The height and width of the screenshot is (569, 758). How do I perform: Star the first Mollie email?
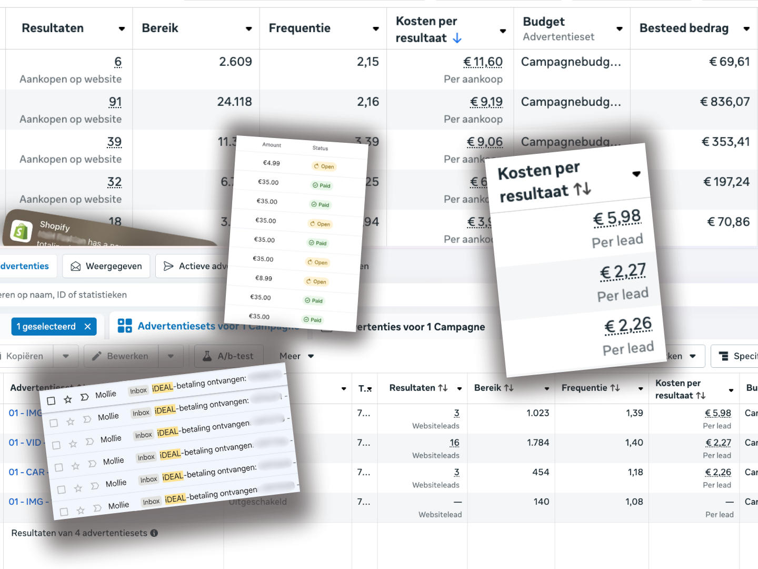(x=68, y=400)
